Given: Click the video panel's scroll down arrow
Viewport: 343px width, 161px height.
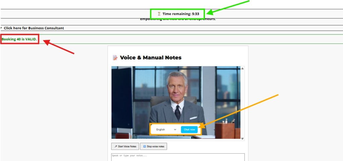Looking at the screenshot, I should tap(243, 138).
